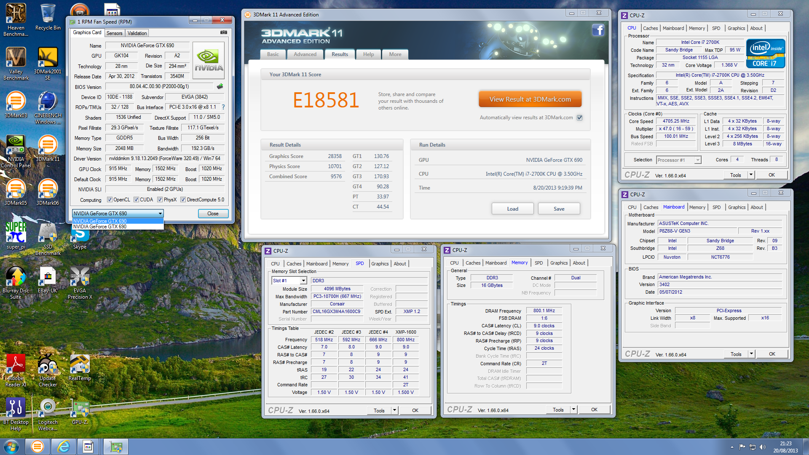Open Update Checker desktop shortcut
This screenshot has width=809, height=455.
[48, 370]
